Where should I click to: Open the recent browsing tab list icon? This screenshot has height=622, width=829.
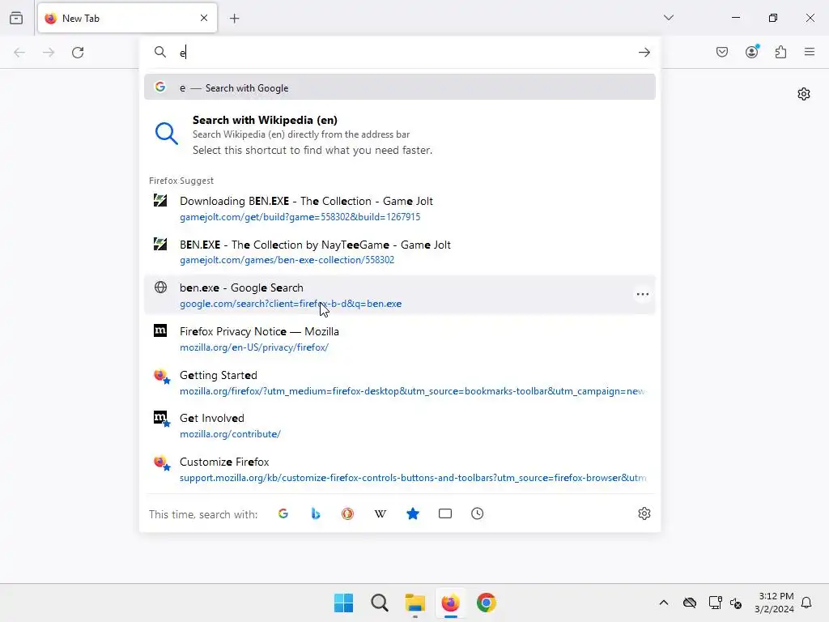16,18
